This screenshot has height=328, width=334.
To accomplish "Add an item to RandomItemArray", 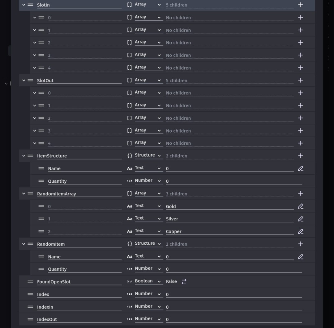I will (300, 193).
